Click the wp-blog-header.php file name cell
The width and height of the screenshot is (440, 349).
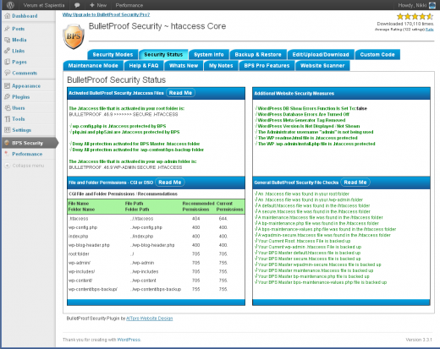point(89,245)
